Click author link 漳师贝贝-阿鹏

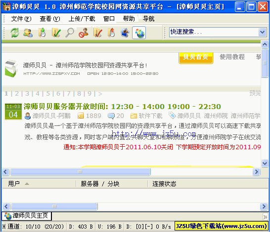(51, 116)
